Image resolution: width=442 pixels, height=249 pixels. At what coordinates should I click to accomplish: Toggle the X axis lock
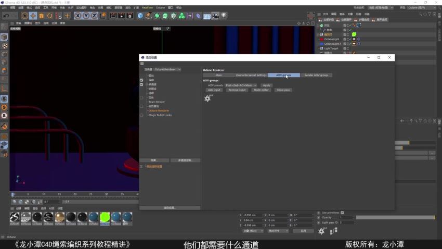pyautogui.click(x=77, y=16)
